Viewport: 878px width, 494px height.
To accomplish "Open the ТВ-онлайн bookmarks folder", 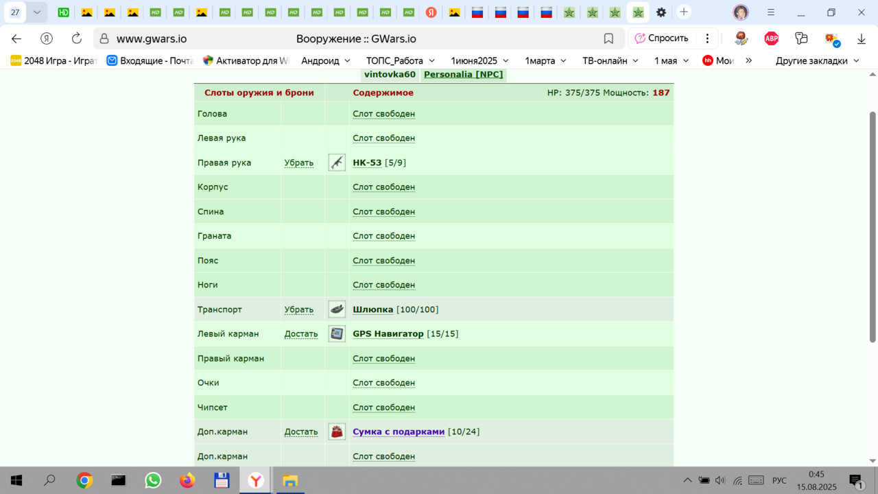I will point(610,60).
